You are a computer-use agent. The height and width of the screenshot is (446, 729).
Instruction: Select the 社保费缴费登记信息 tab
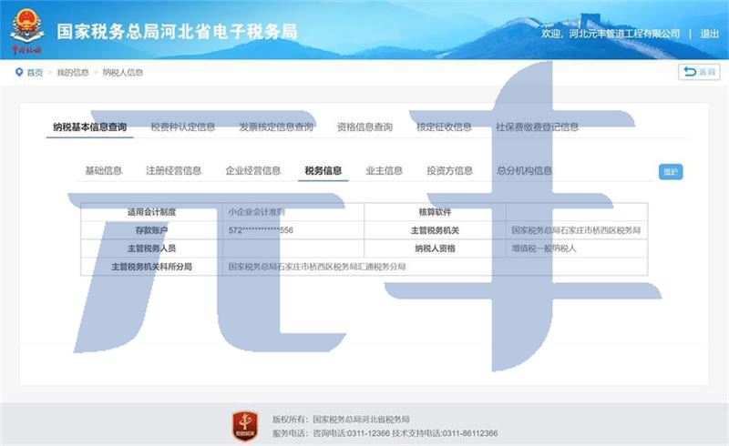click(x=537, y=127)
